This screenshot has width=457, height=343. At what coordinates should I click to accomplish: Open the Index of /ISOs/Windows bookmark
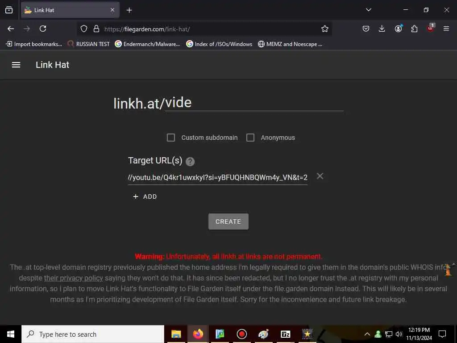click(219, 44)
